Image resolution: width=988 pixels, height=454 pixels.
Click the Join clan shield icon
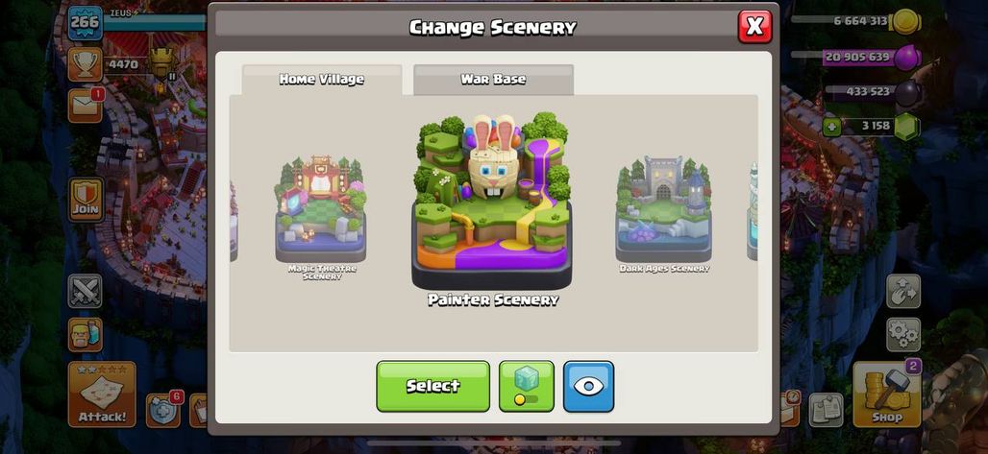86,200
